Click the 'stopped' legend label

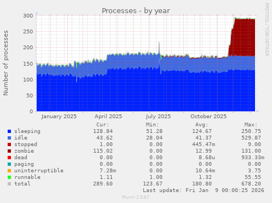(x=26, y=144)
